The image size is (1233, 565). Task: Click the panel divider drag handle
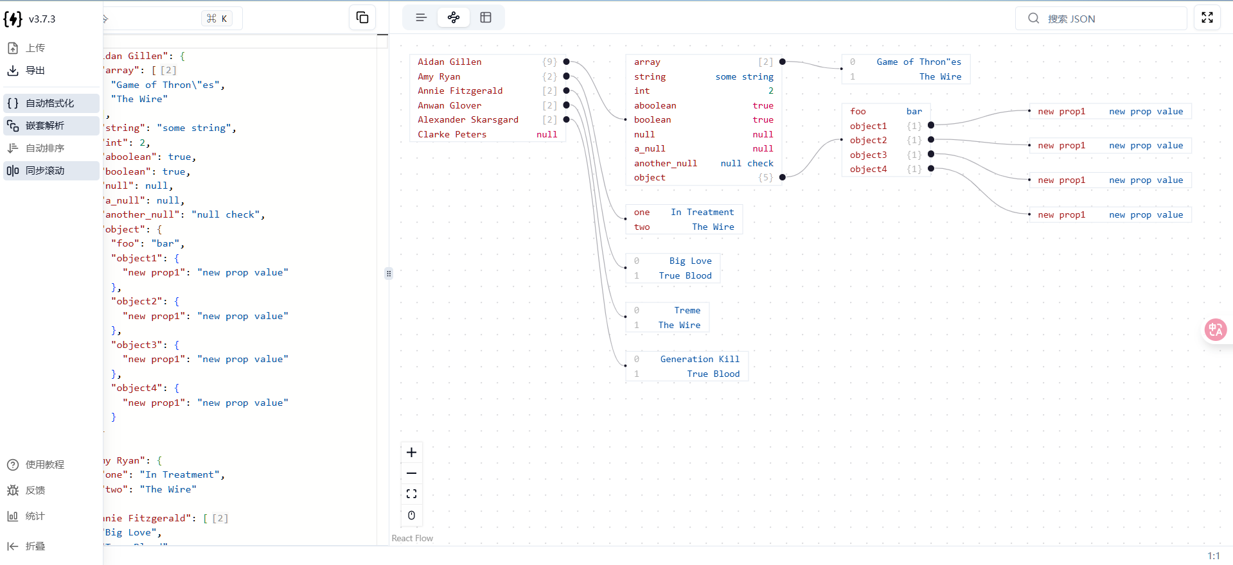click(x=389, y=274)
